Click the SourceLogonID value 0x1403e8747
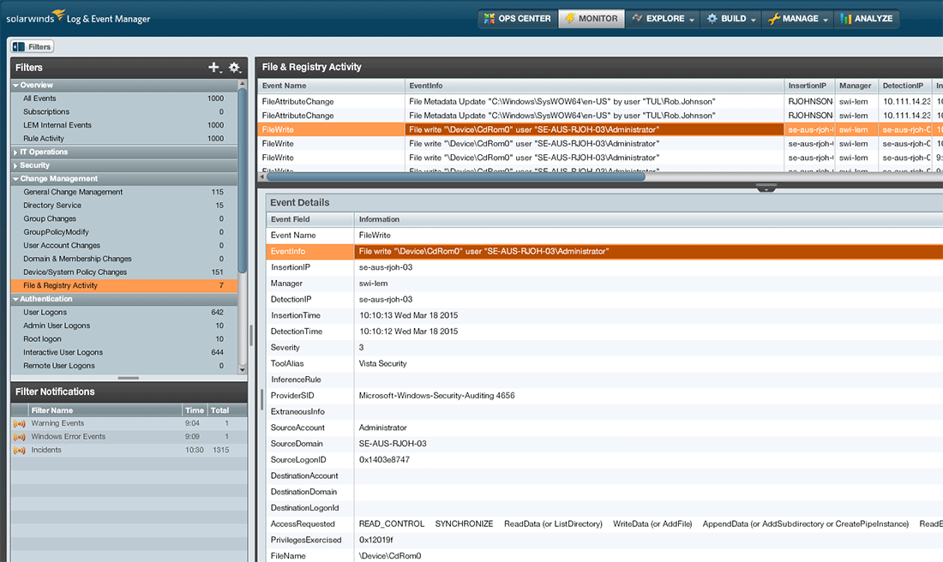 [x=384, y=460]
